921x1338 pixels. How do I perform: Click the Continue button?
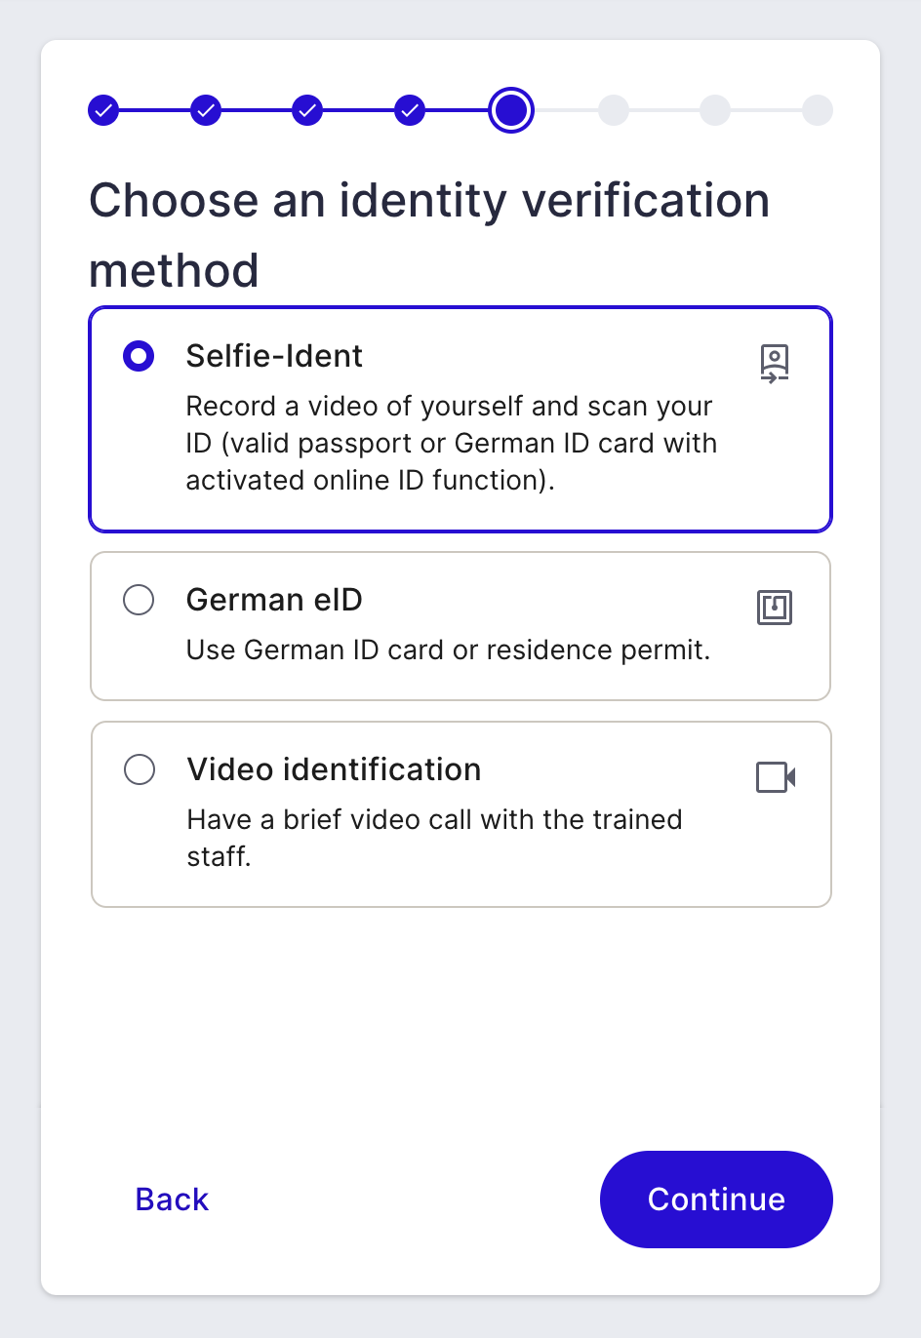pyautogui.click(x=716, y=1200)
